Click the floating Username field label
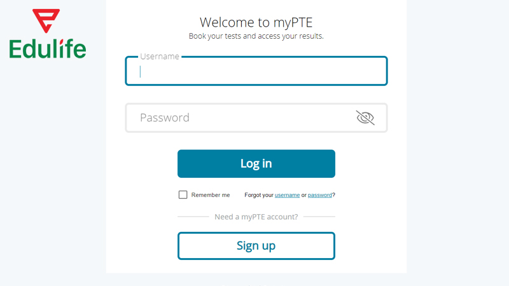Viewport: 509px width, 286px height. (159, 57)
